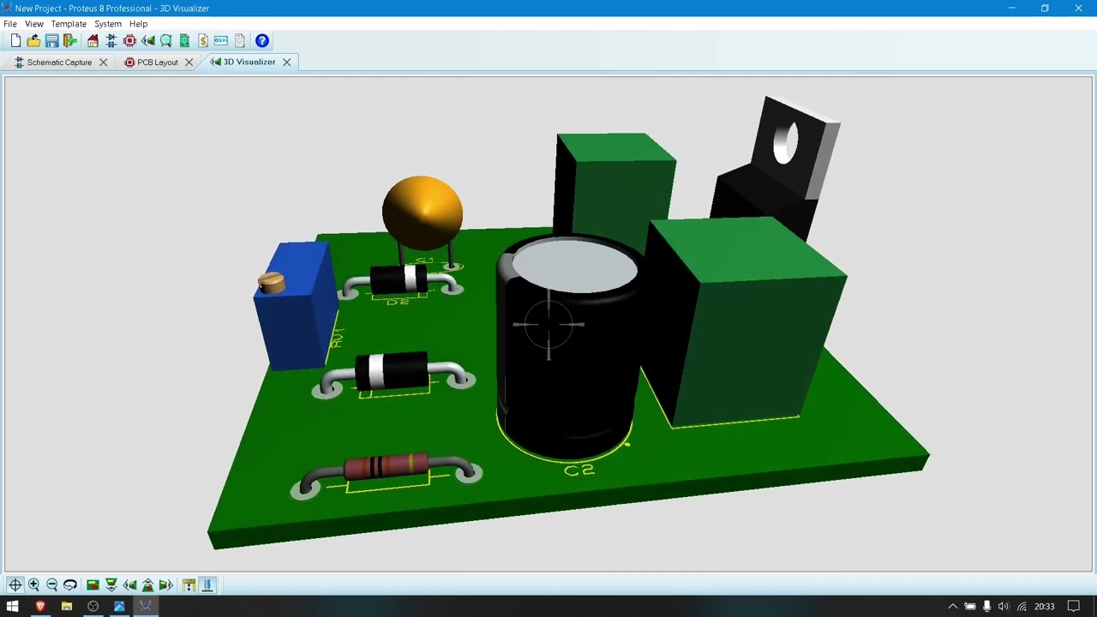Open the Gerber Viewer magnifier icon

pos(166,40)
